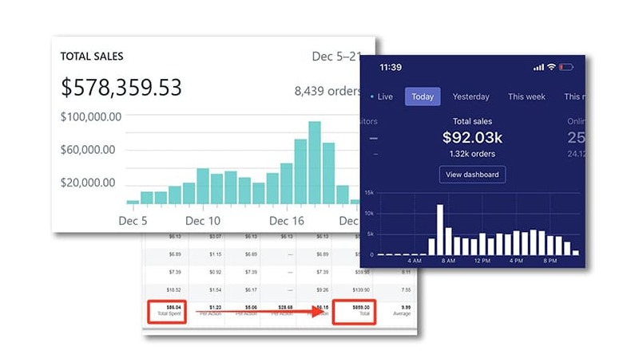
Task: Tap the cellular signal bars icon
Action: coord(538,68)
